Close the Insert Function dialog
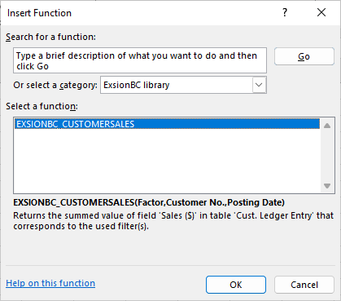The image size is (341, 301). [321, 12]
